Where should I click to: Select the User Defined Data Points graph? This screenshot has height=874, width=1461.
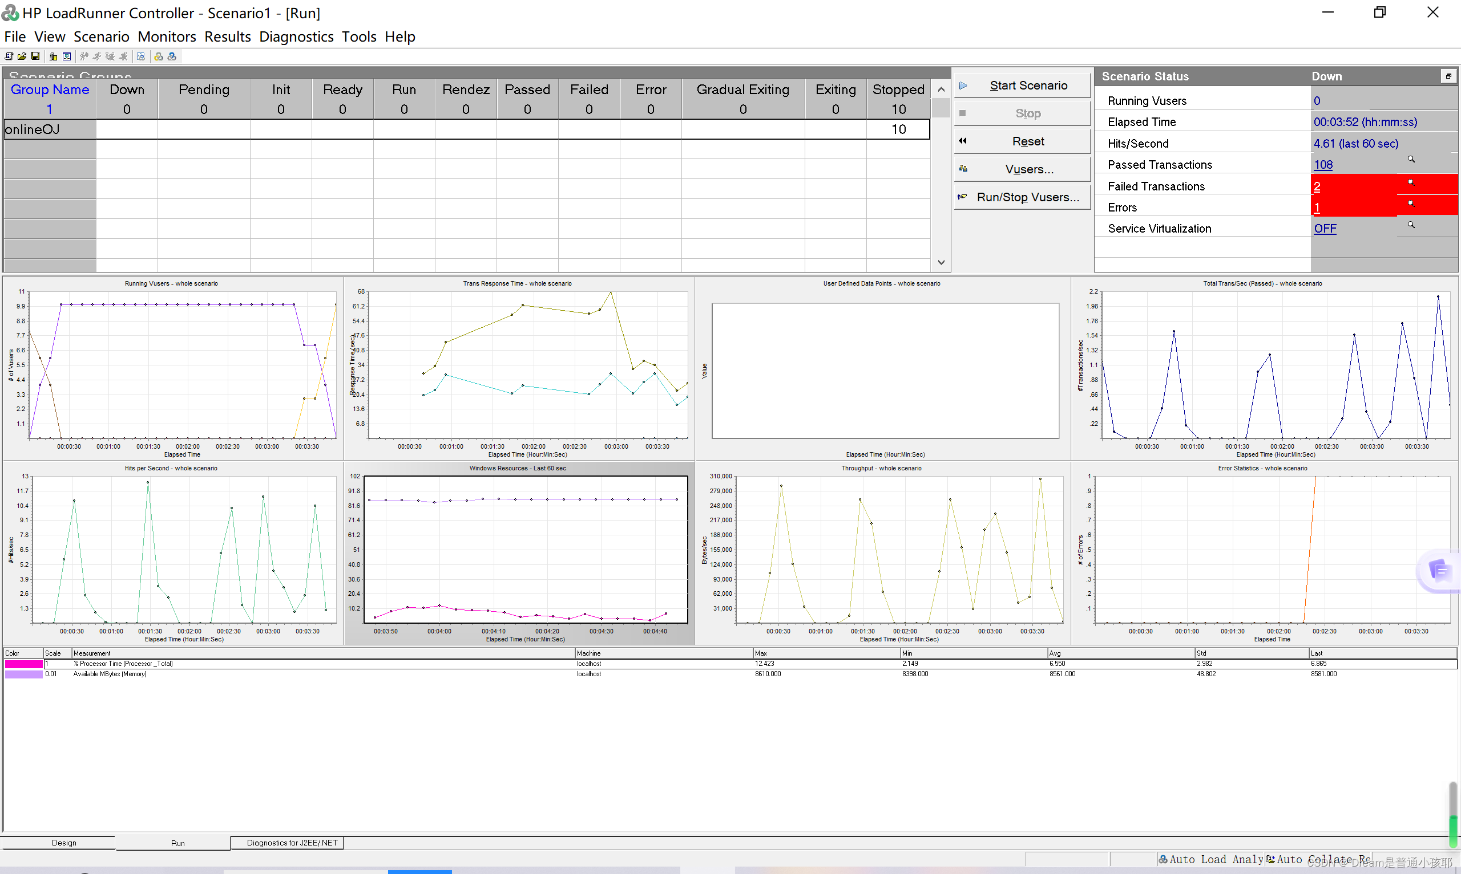click(x=882, y=368)
